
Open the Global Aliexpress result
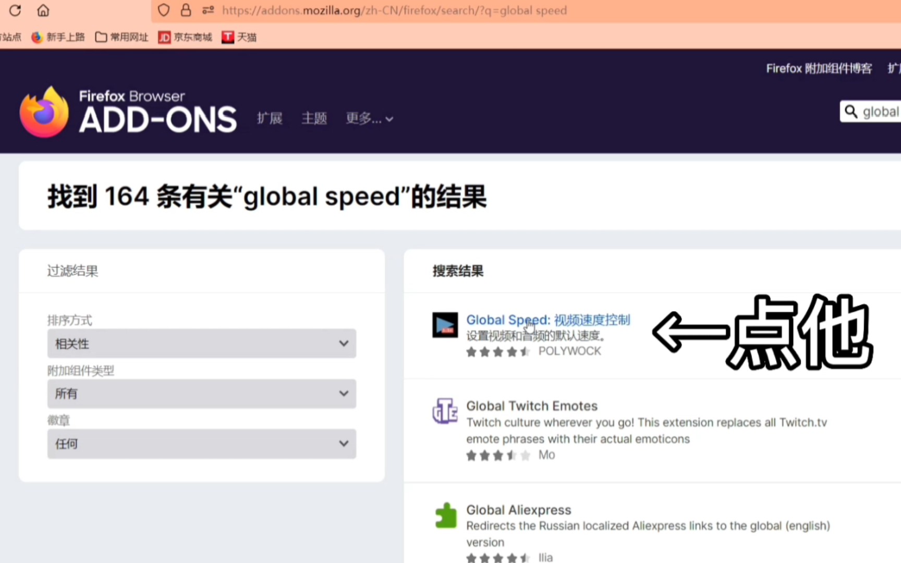(x=519, y=510)
